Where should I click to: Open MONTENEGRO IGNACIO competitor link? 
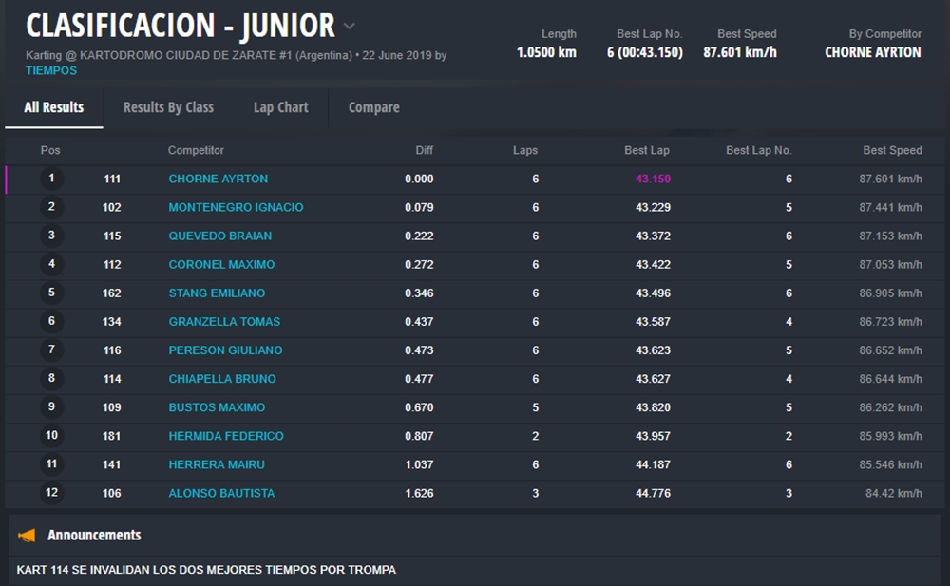tap(236, 207)
